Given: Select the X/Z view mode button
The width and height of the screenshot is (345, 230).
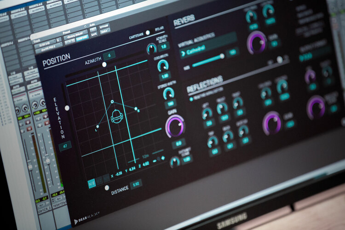Looking at the screenshot, I should coord(92,183).
